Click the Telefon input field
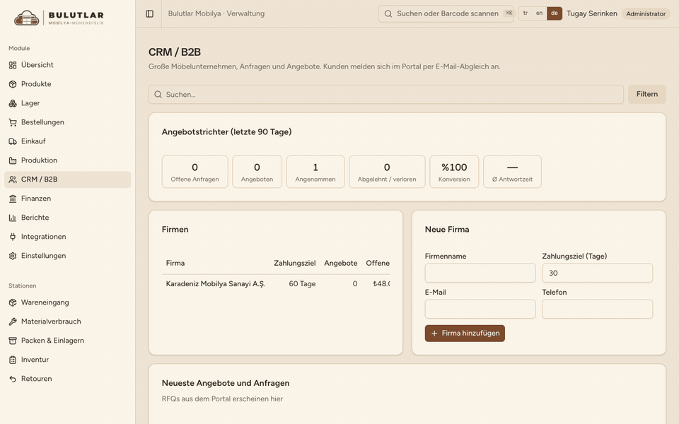Viewport: 679px width, 424px height. coord(597,310)
